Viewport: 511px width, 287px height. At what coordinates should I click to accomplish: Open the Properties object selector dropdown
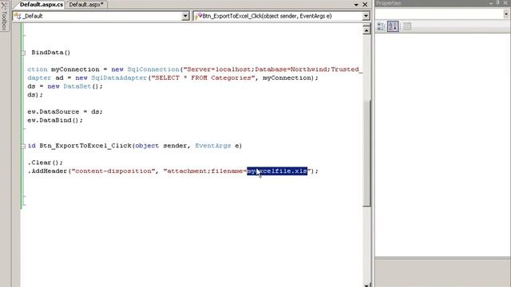click(x=505, y=14)
